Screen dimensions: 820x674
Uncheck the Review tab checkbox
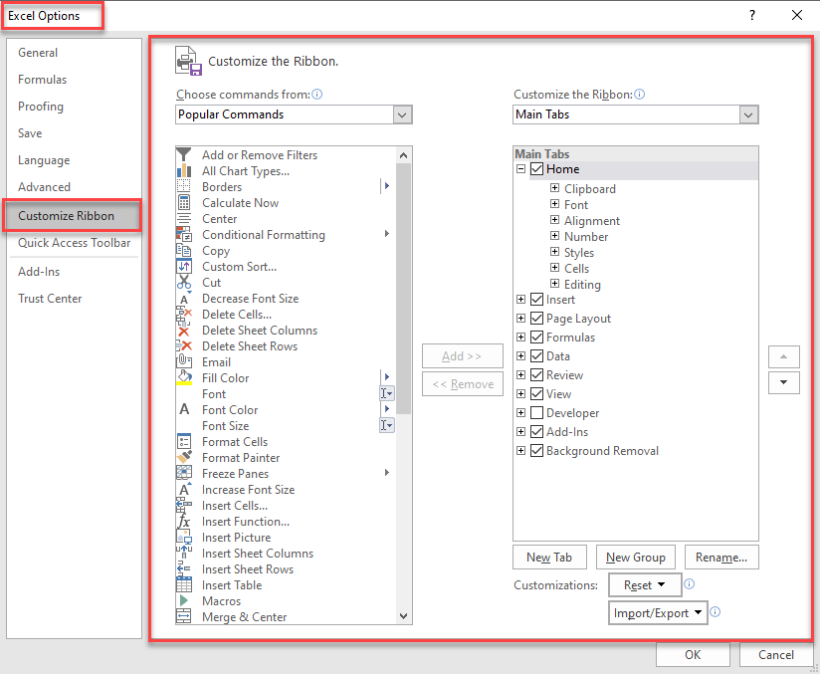(x=536, y=374)
